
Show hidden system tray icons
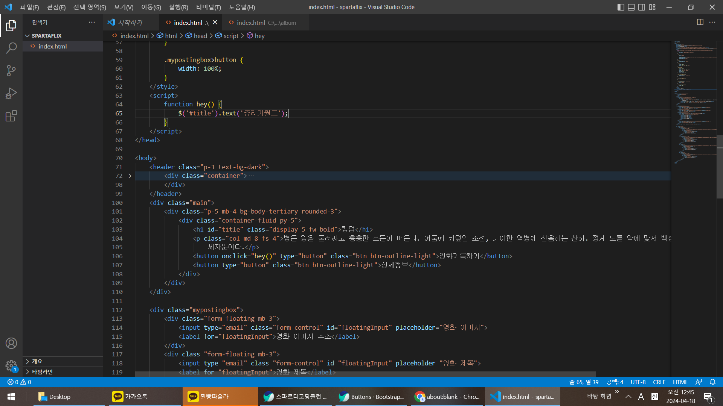628,397
